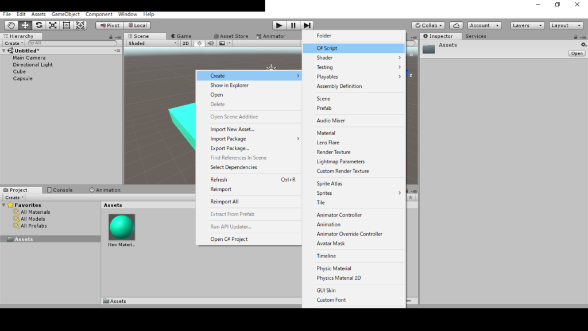Click the Open button in Inspector
This screenshot has height=331, width=588.
[x=577, y=53]
